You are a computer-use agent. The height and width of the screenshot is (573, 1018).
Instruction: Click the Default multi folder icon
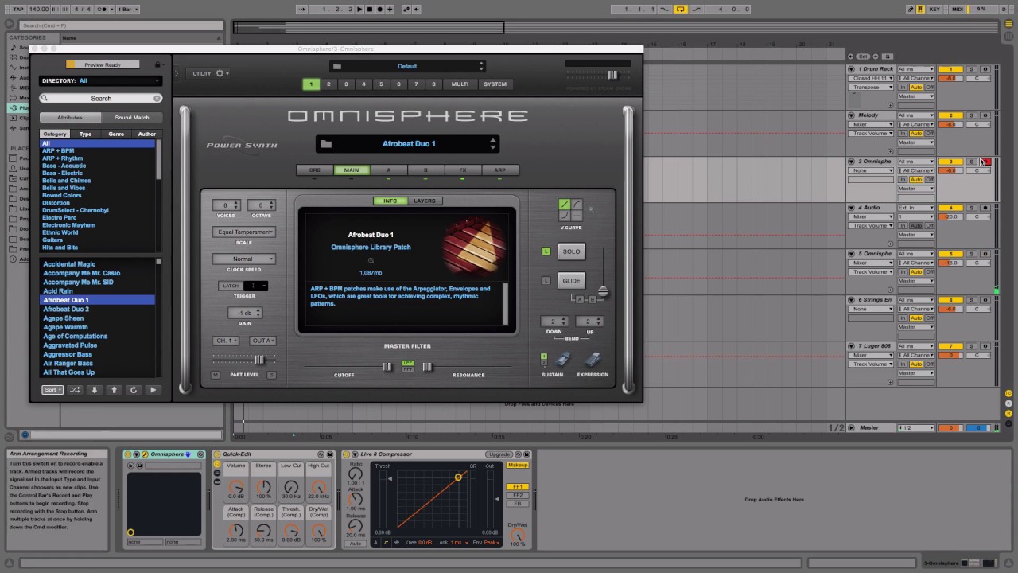click(337, 66)
